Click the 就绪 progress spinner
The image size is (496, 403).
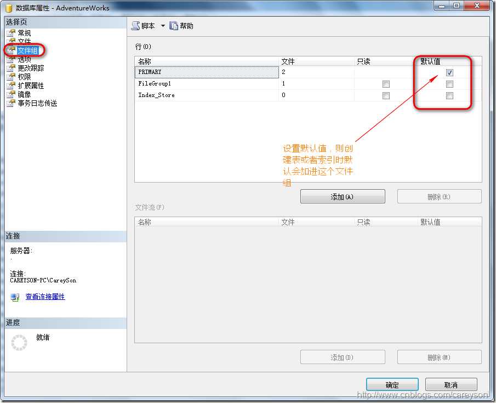coord(19,342)
